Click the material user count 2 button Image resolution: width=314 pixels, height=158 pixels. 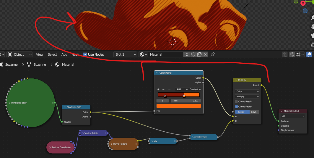tap(187, 54)
